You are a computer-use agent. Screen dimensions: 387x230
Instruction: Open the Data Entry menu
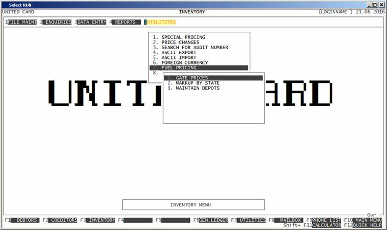pos(92,23)
